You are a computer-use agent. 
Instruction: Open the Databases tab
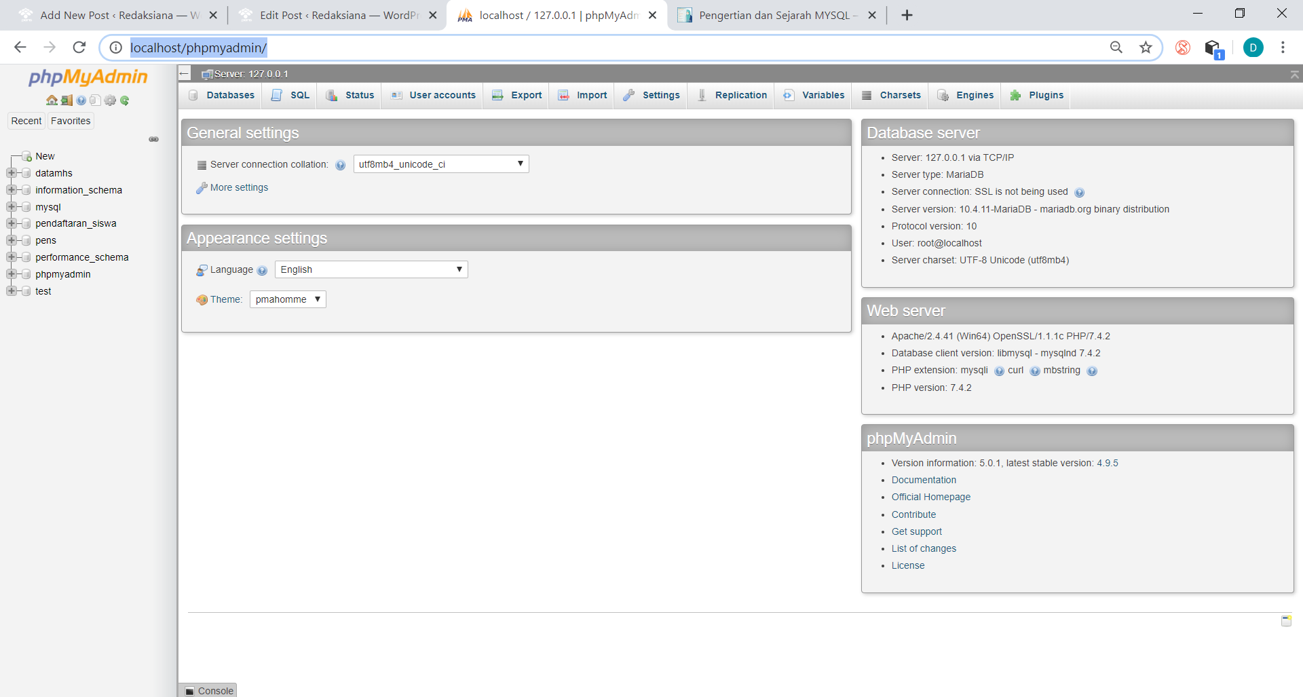(221, 95)
